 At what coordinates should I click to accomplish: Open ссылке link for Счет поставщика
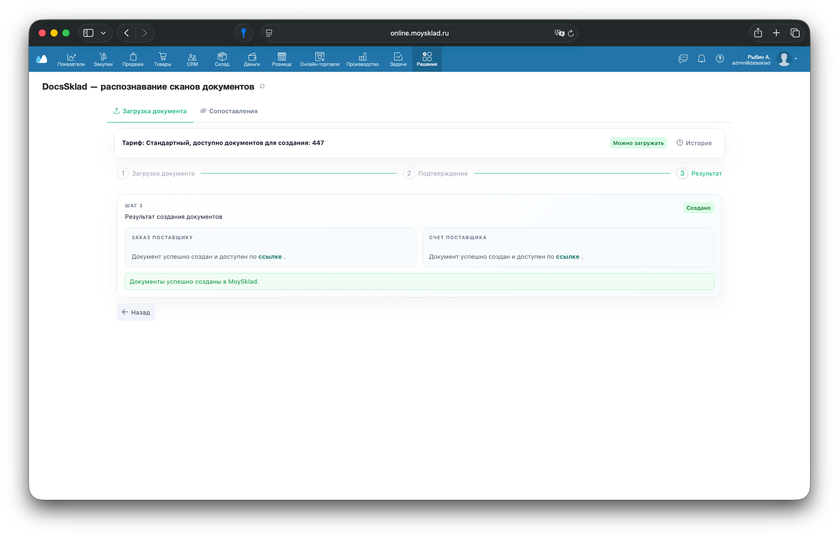[567, 257]
